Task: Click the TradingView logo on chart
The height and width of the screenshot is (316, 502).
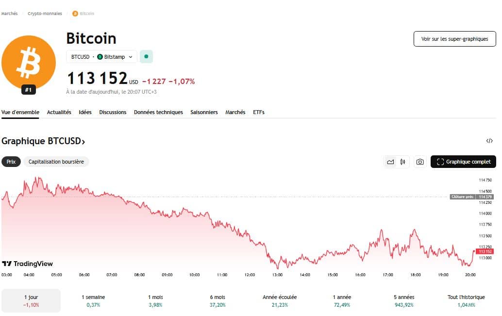Action: [x=28, y=264]
